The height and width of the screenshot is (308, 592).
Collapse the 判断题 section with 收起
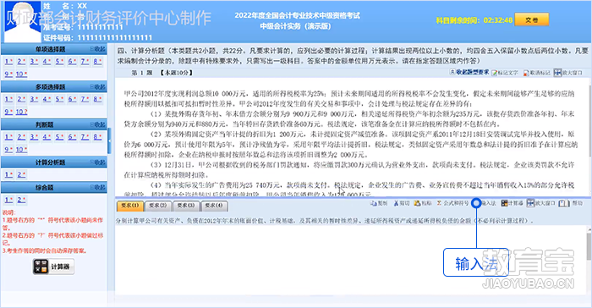pos(98,124)
